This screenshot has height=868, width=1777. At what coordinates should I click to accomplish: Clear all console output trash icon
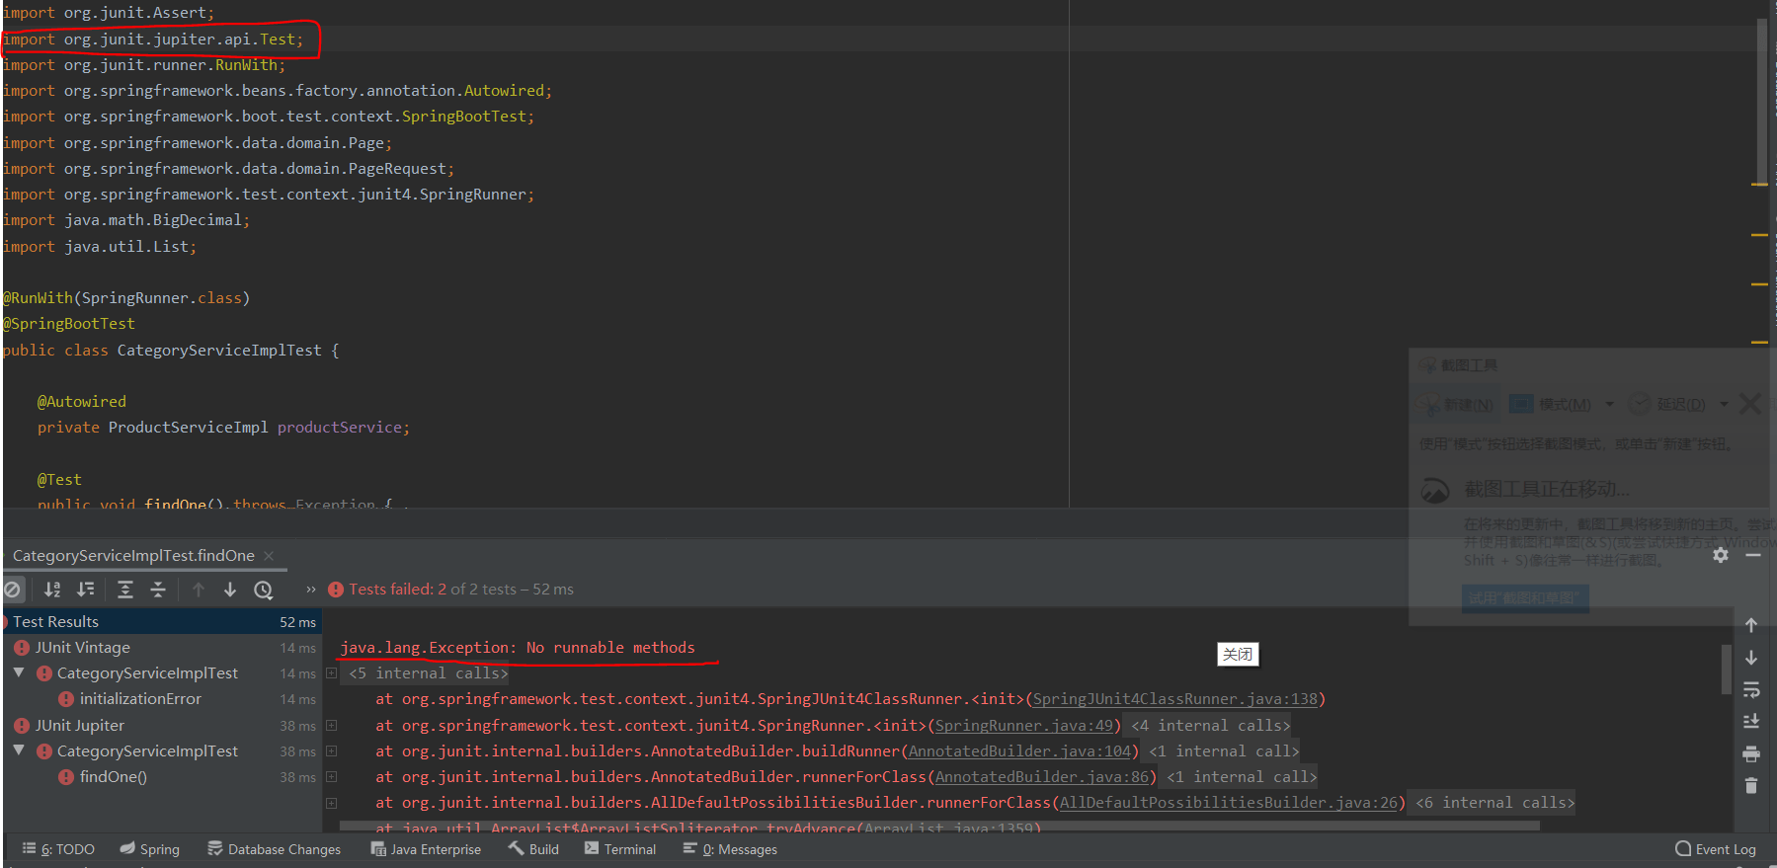point(1751,786)
